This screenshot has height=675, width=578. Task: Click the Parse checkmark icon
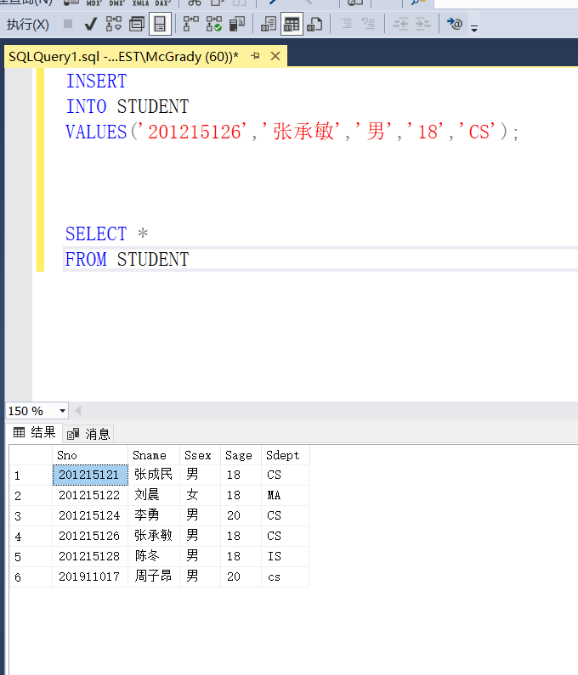click(90, 24)
